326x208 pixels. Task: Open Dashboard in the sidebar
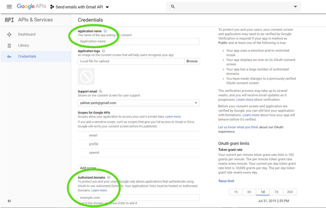[x=26, y=35]
